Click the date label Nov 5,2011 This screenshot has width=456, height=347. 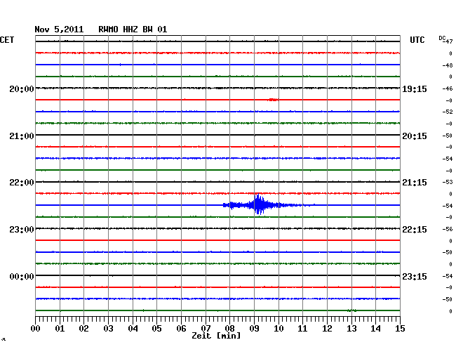click(59, 30)
